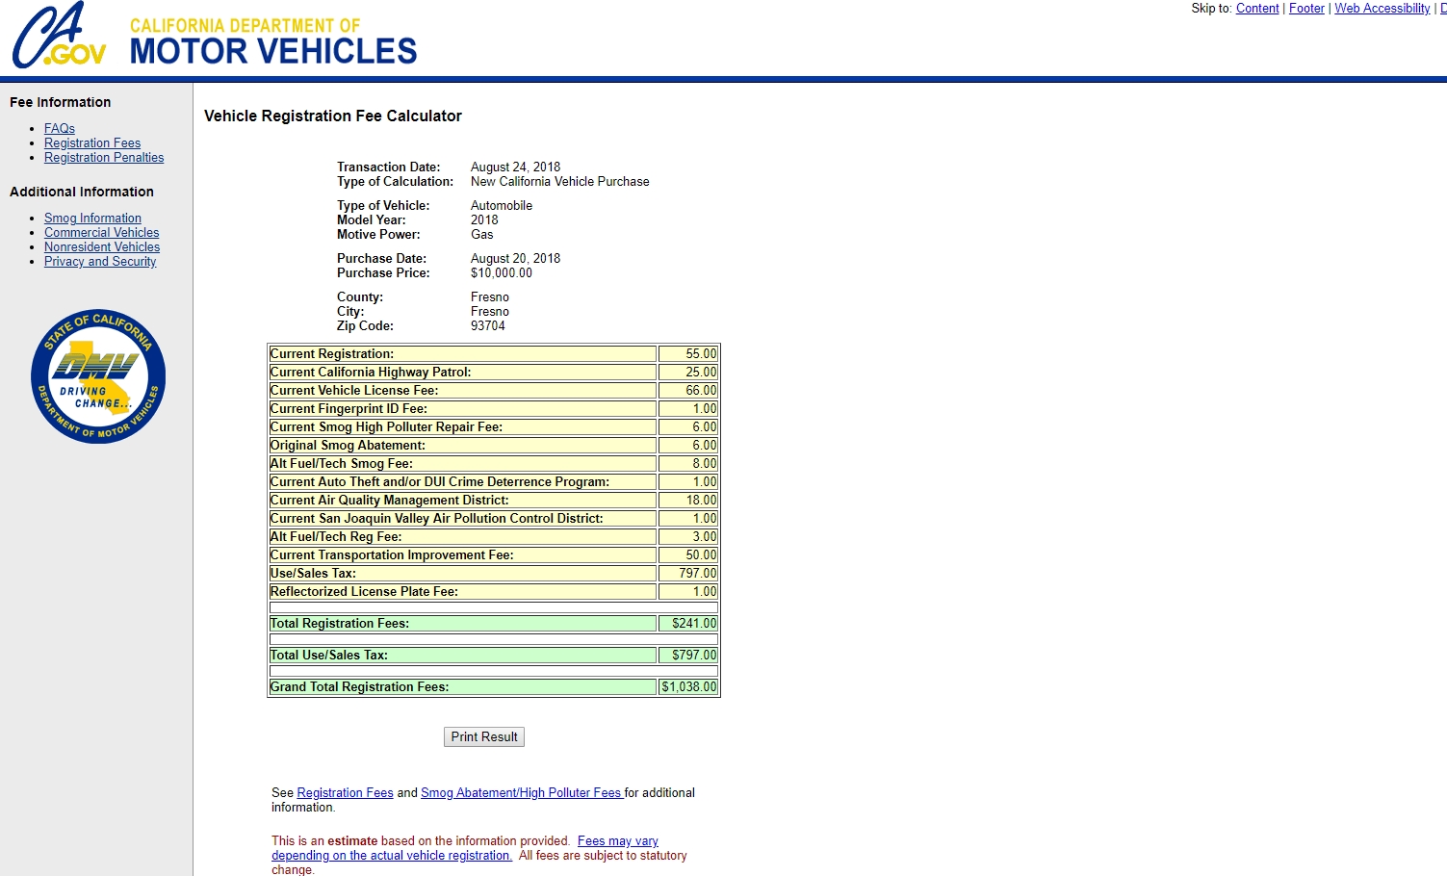The image size is (1447, 876).
Task: Select the August 20, 2018 purchase date
Action: click(515, 259)
